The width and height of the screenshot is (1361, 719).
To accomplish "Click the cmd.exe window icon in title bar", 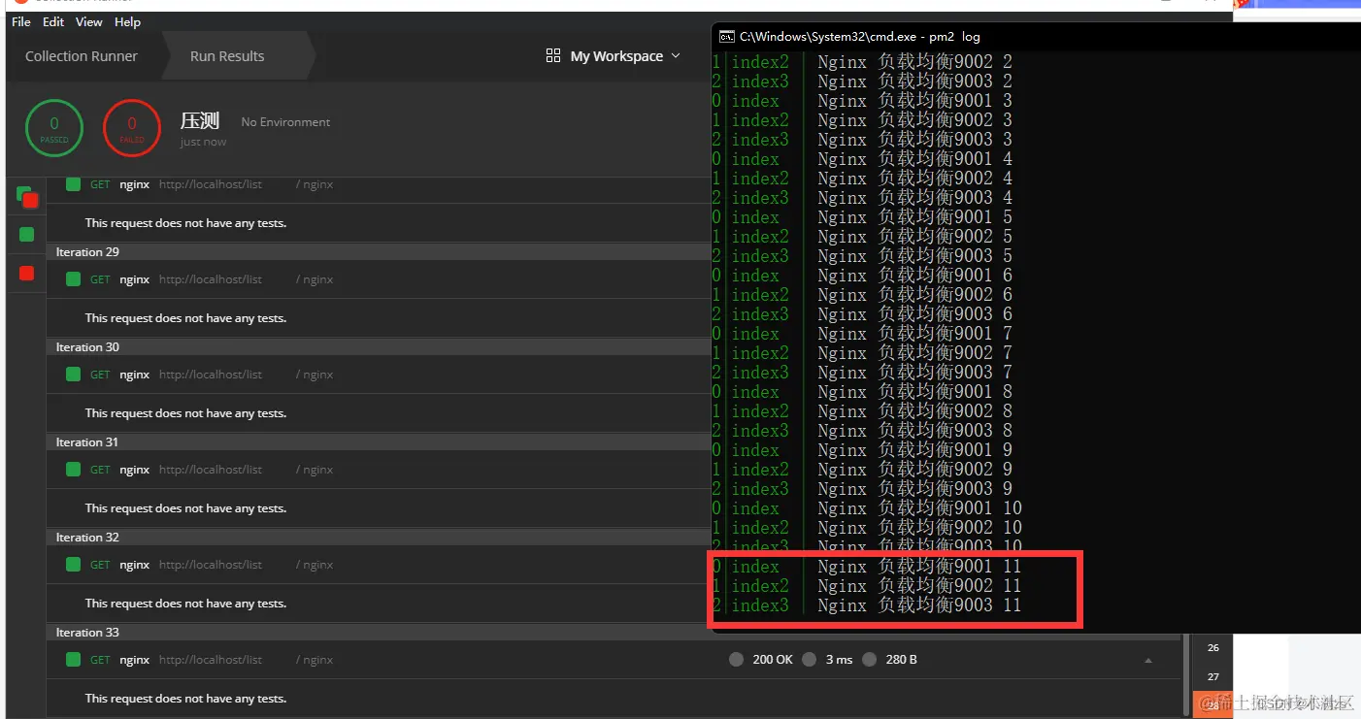I will (x=726, y=37).
